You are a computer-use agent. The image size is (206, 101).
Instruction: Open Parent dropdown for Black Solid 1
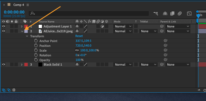178,65
